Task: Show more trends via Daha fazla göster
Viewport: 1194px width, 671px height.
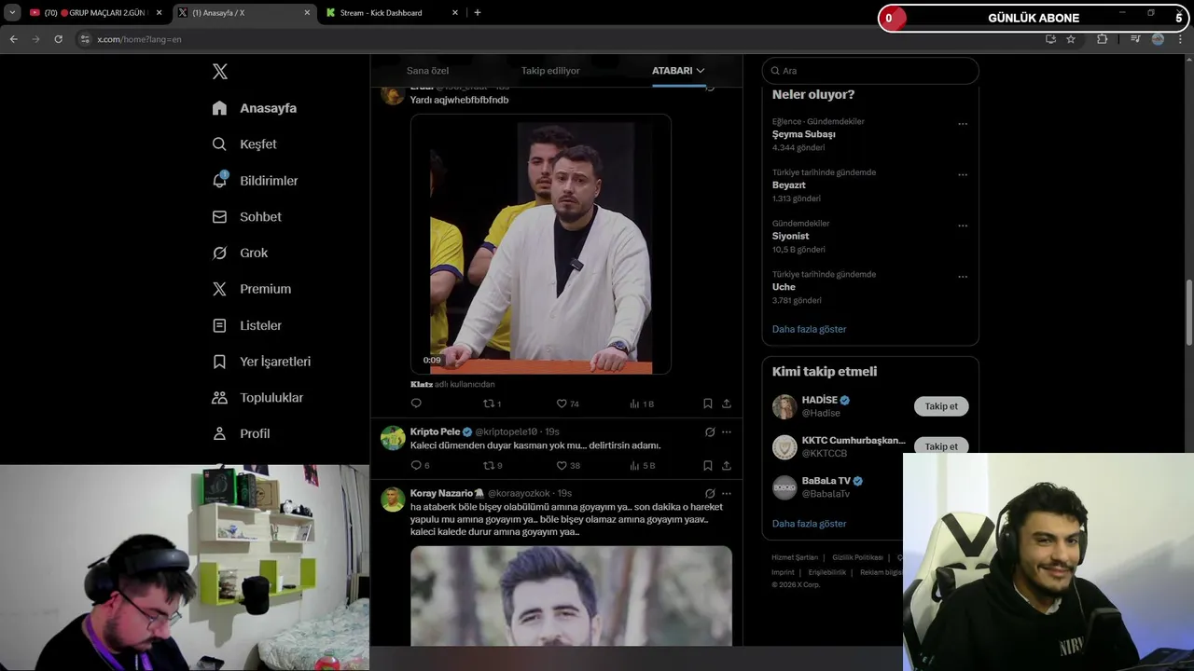Action: pos(809,329)
